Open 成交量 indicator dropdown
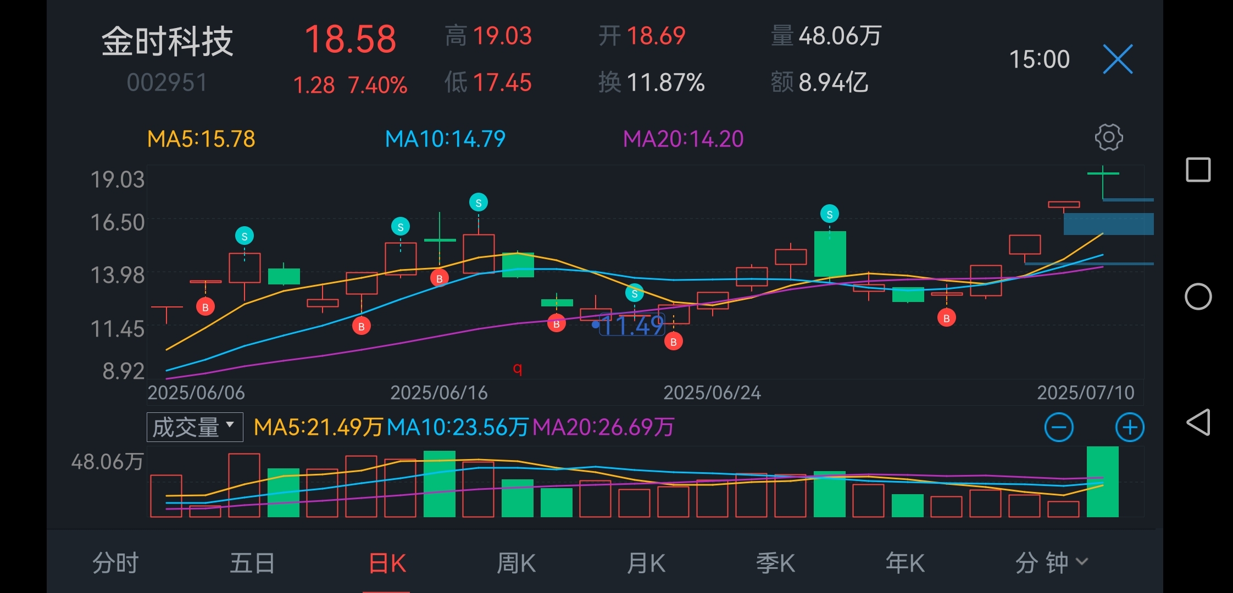 click(x=195, y=427)
